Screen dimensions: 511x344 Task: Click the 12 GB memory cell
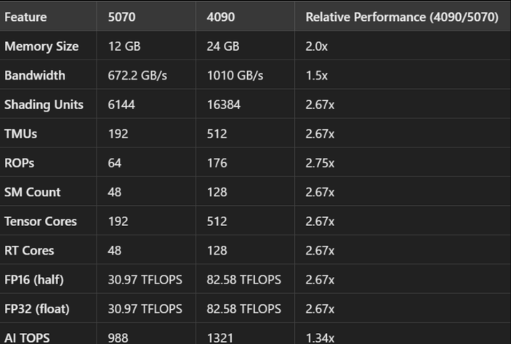click(124, 46)
